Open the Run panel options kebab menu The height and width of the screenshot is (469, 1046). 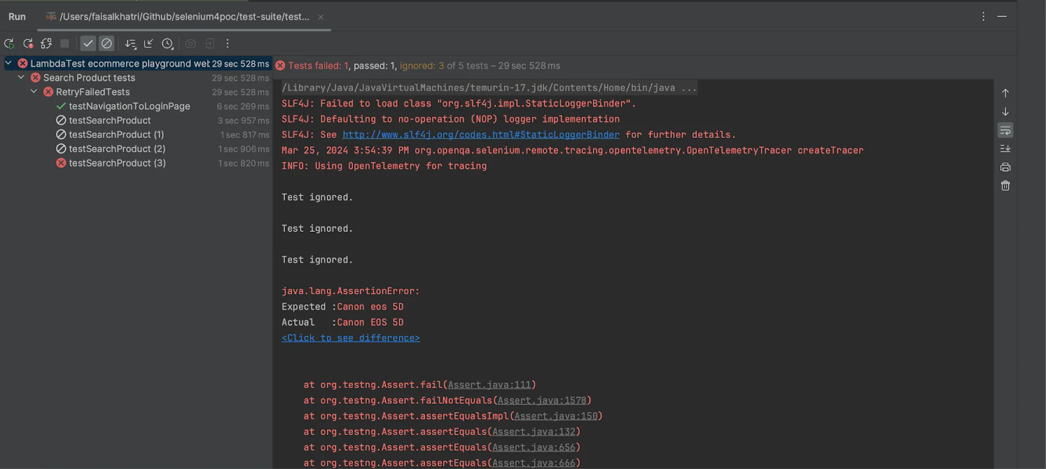point(983,17)
